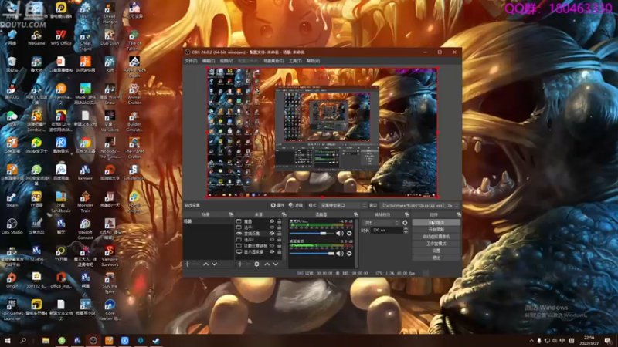Open 视图(V) menu in OBS
618x347 pixels.
(226, 61)
